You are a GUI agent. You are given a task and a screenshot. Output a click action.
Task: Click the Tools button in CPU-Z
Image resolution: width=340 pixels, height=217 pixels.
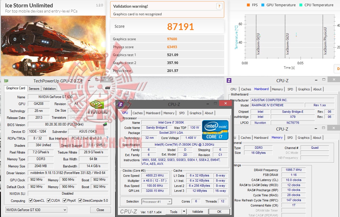click(174, 212)
